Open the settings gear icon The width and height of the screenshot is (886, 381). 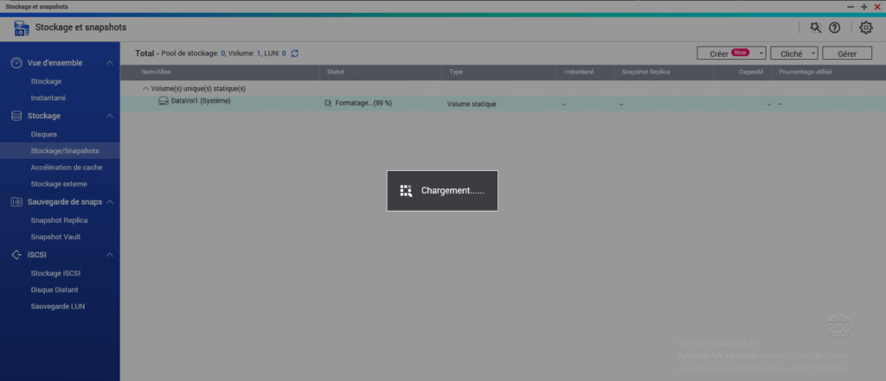(865, 28)
